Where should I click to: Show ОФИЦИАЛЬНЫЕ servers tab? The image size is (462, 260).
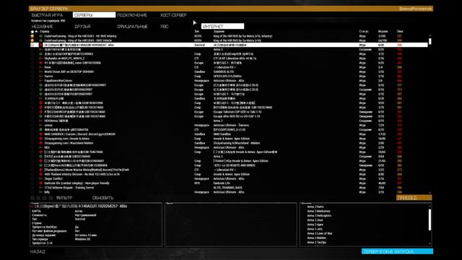click(x=132, y=27)
